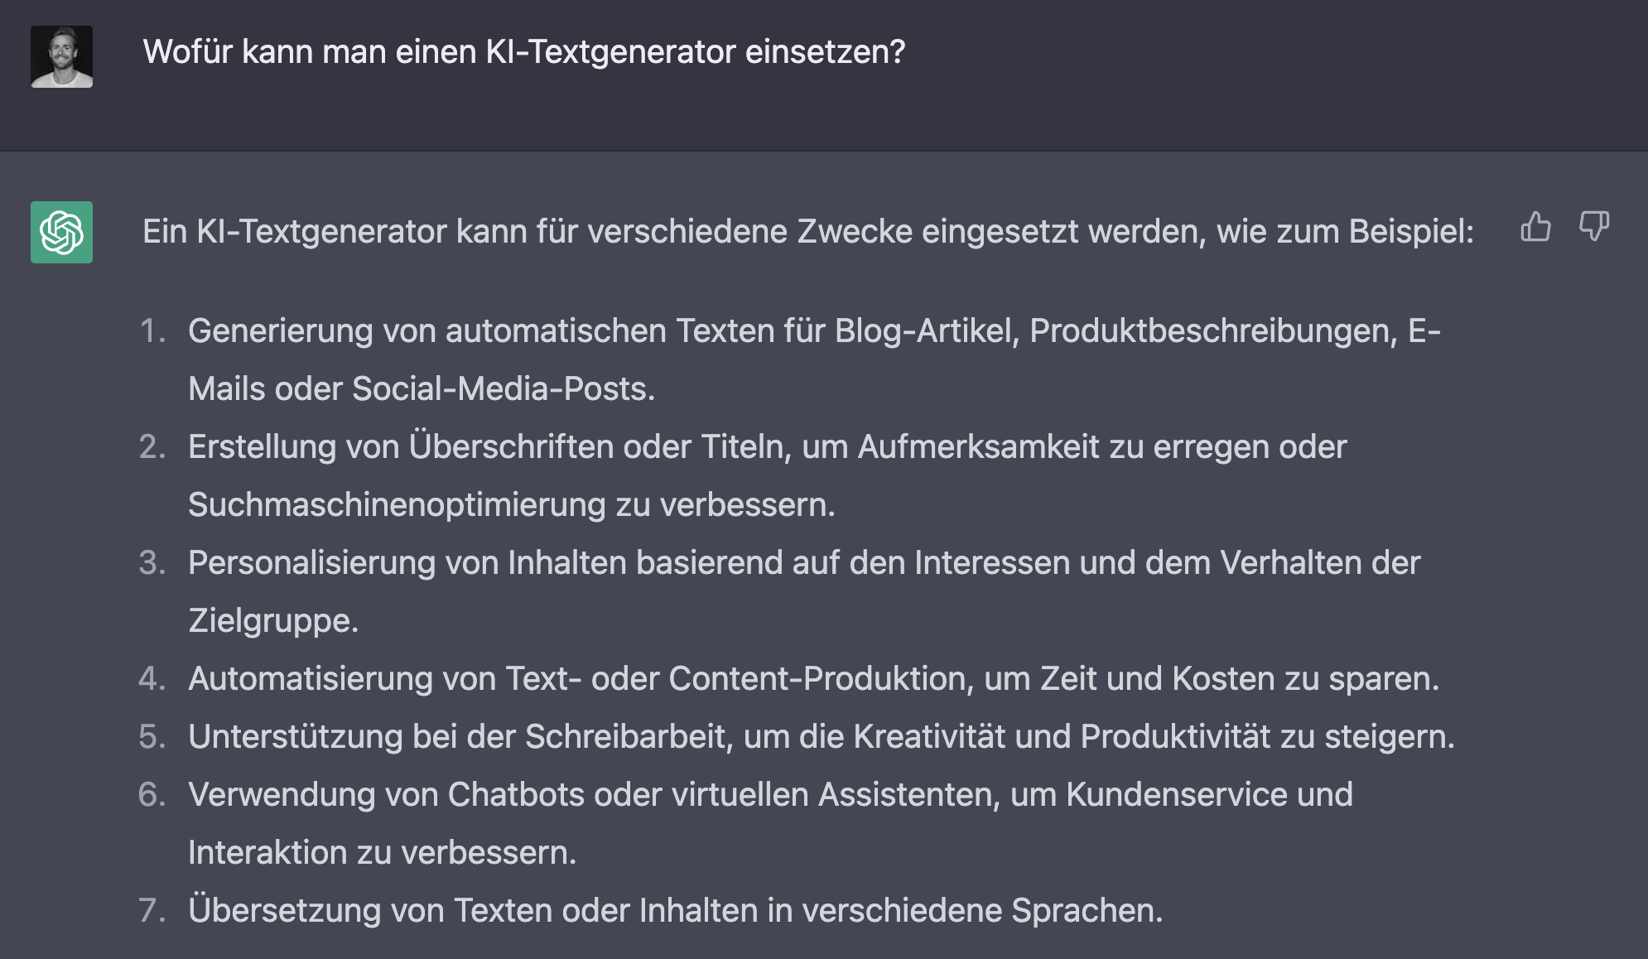Screen dimensions: 1648x959
Task: Select the question 'Wofür kann man einen KI-Textgenerator einsetzen?'
Action: [x=525, y=51]
